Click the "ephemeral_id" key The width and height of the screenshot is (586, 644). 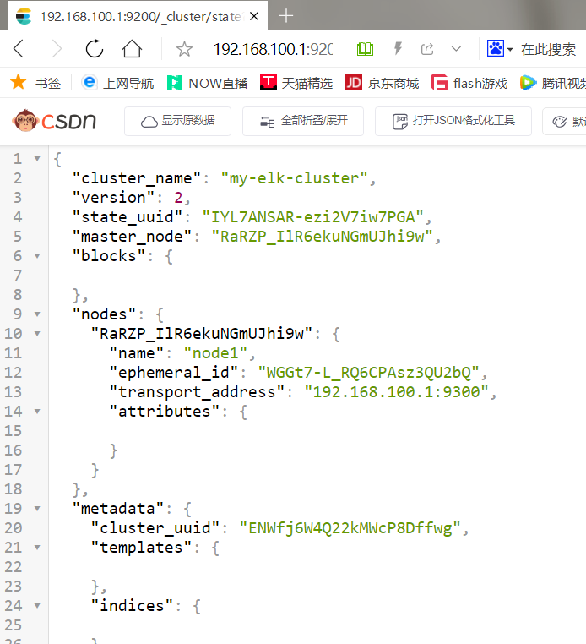point(174,373)
